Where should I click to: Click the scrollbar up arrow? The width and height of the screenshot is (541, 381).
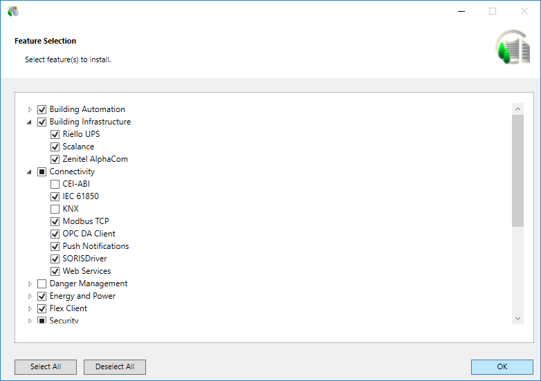pyautogui.click(x=518, y=109)
